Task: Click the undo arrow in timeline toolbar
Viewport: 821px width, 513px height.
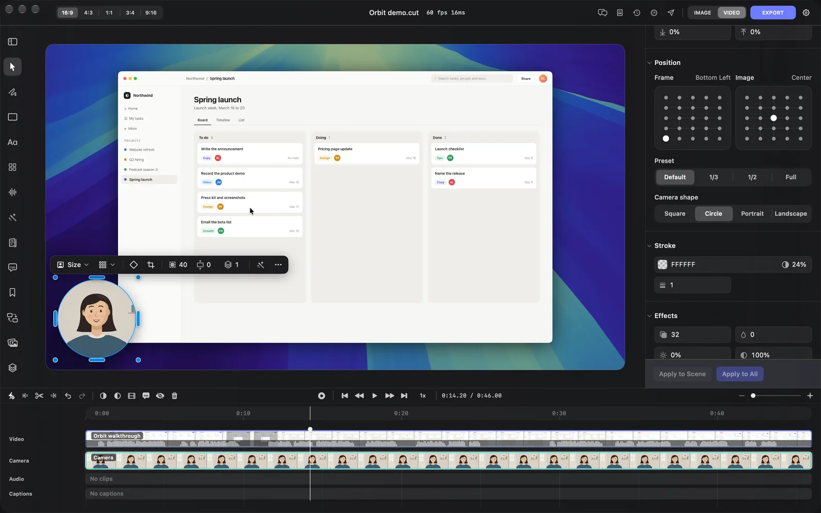Action: coord(68,396)
